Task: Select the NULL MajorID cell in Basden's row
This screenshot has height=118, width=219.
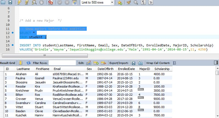Action: tap(145, 111)
